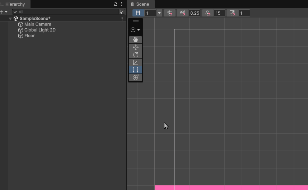This screenshot has width=308, height=190.
Task: Switch to the Scene tab
Action: [140, 4]
